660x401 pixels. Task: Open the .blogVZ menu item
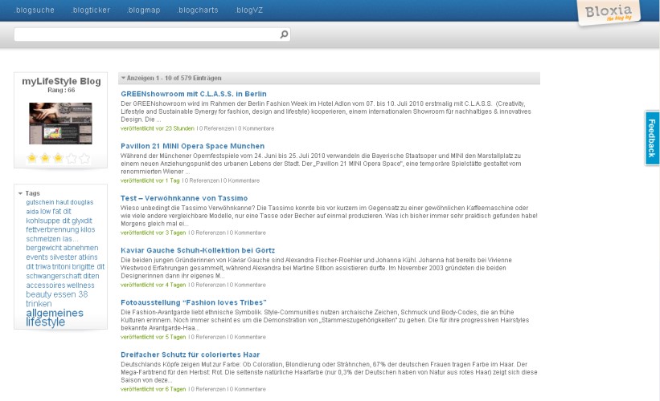[x=248, y=10]
